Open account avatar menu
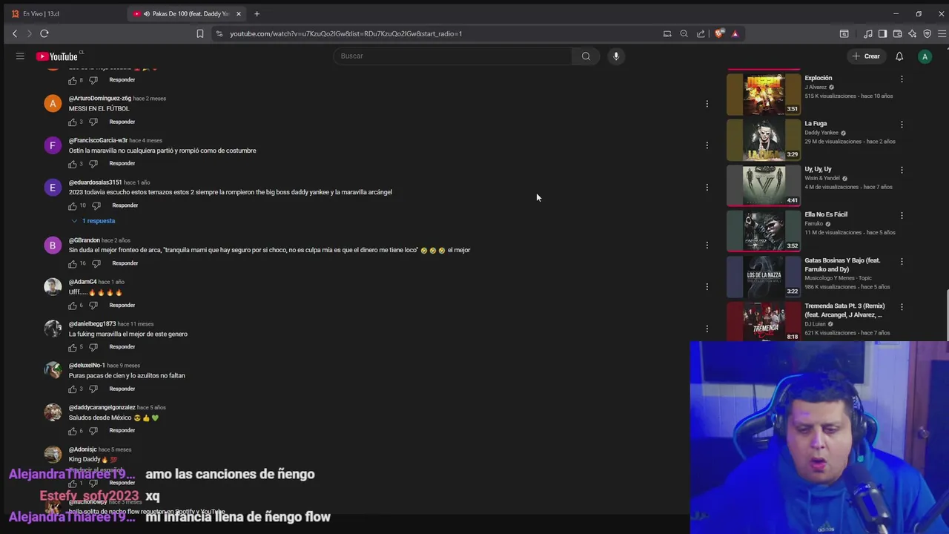The image size is (949, 534). [x=925, y=56]
